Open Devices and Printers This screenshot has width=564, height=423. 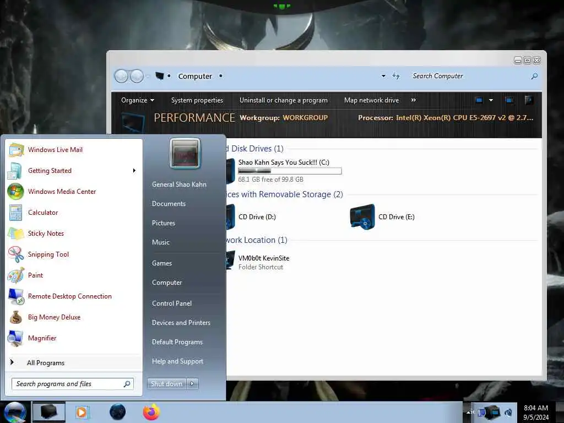tap(181, 323)
